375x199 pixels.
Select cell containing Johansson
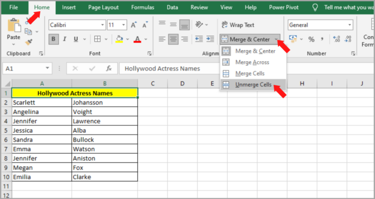[x=104, y=102]
